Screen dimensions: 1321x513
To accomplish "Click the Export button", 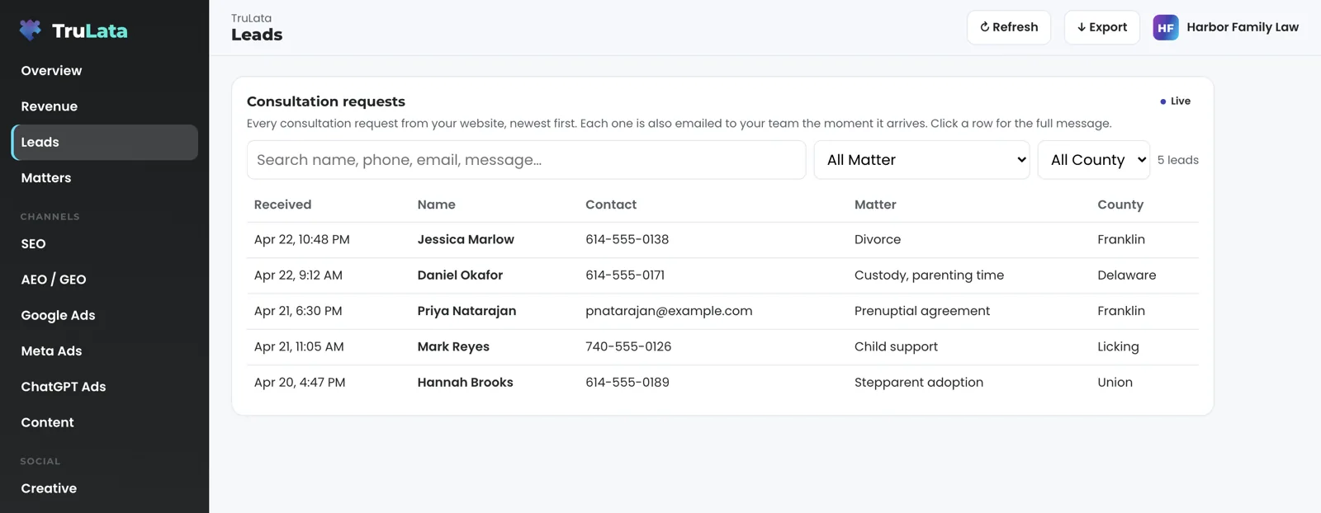I will click(1101, 27).
